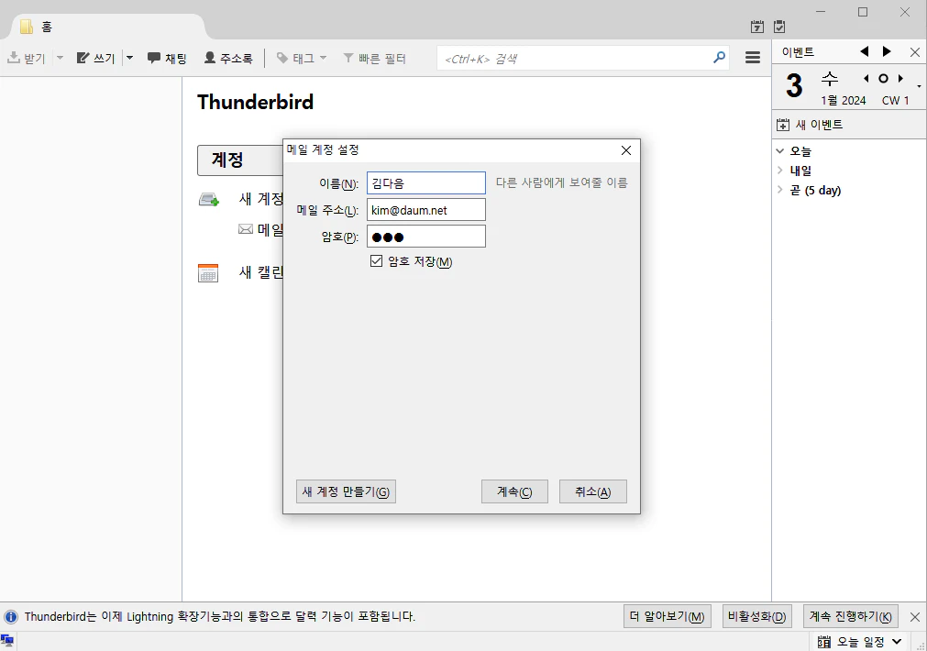Open the 태그 tag dropdown
The image size is (927, 651).
pos(302,58)
